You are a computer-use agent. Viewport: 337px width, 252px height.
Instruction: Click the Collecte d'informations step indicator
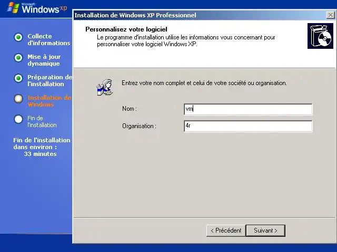coord(18,37)
